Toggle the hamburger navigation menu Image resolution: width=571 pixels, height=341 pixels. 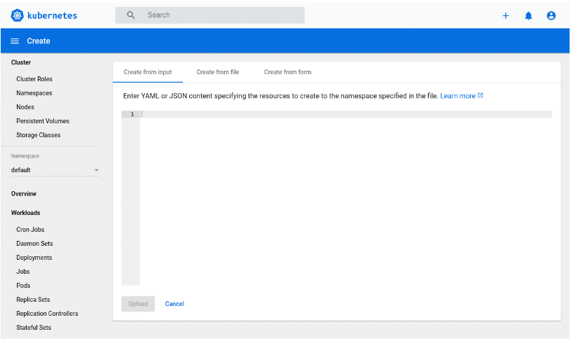15,41
